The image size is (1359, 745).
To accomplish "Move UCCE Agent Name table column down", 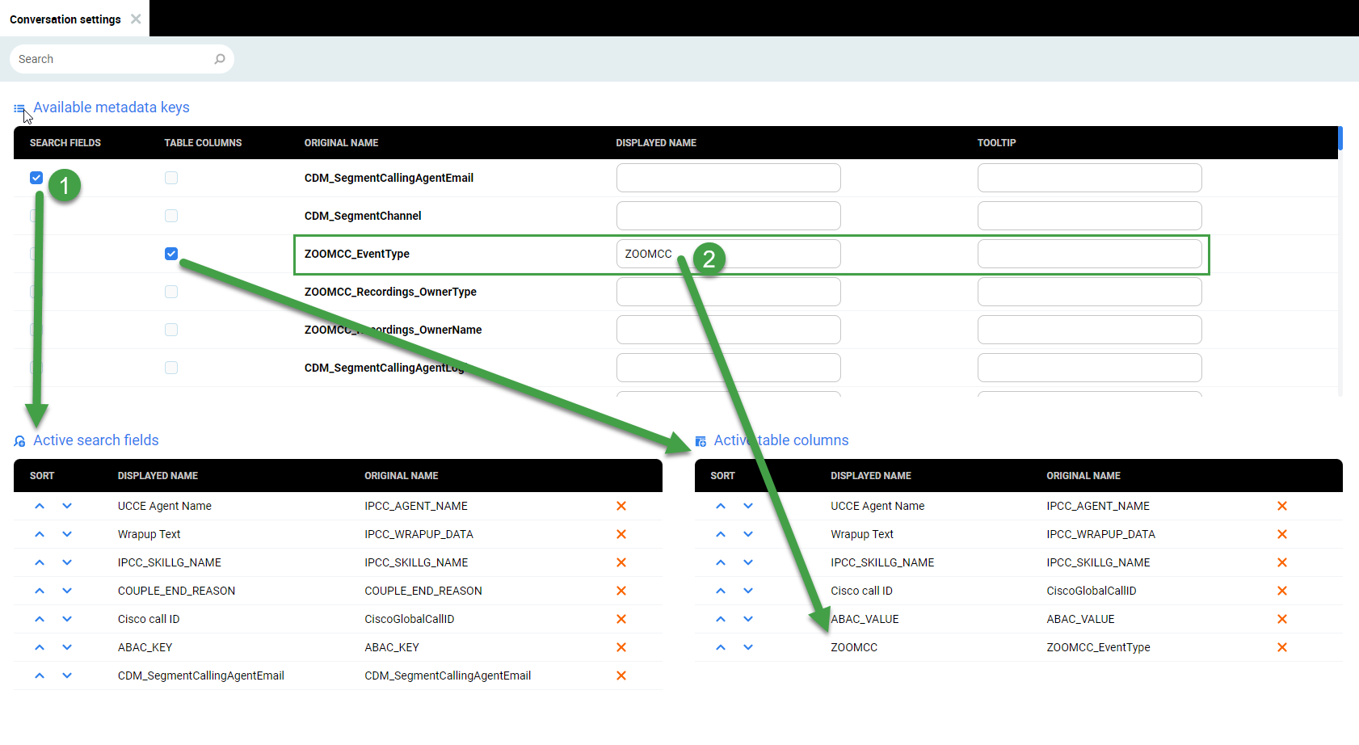I will [748, 506].
